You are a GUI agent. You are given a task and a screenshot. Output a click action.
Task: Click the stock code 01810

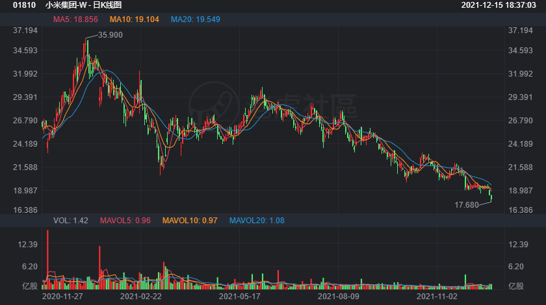pyautogui.click(x=25, y=5)
